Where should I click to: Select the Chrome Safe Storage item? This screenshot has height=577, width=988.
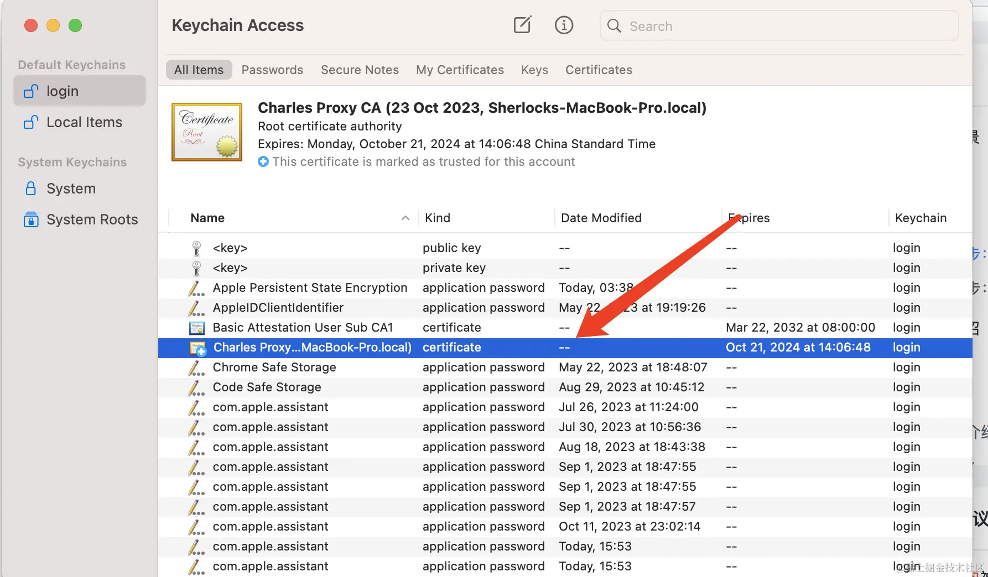pos(565,367)
